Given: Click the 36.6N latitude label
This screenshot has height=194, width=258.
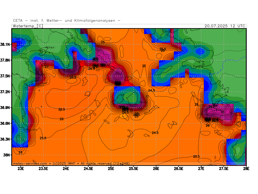Looking at the screenshot, I should 5,124.
